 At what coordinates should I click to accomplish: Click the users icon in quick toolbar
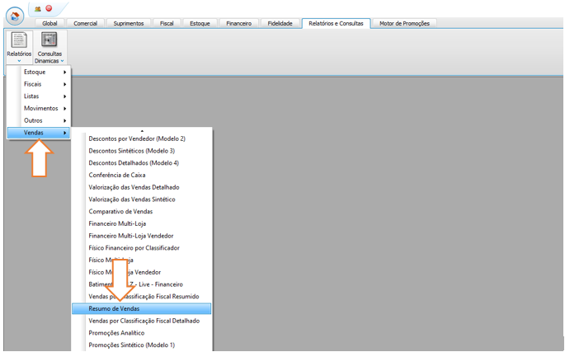(x=38, y=8)
